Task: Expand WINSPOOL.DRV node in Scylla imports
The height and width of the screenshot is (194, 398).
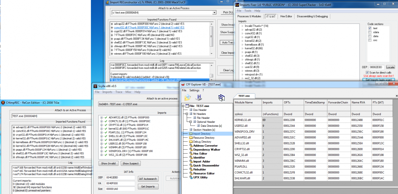Action: (x=101, y=151)
